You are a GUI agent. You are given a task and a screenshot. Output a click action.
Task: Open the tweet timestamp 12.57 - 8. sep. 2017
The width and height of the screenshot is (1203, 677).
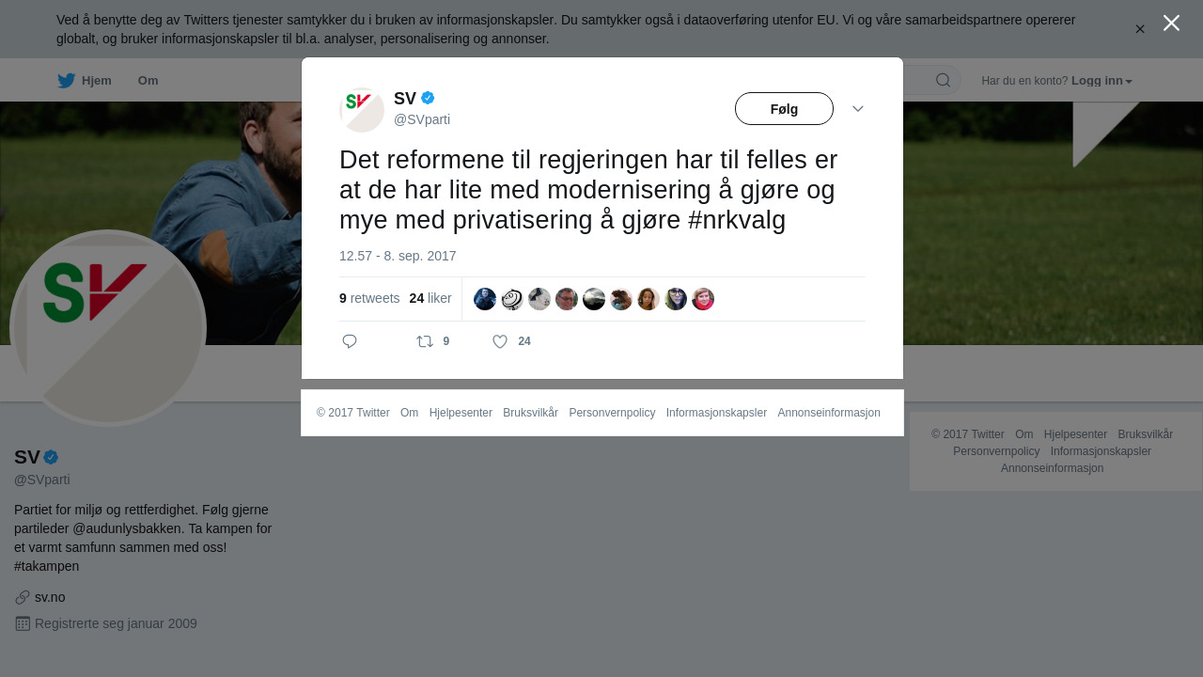click(398, 256)
